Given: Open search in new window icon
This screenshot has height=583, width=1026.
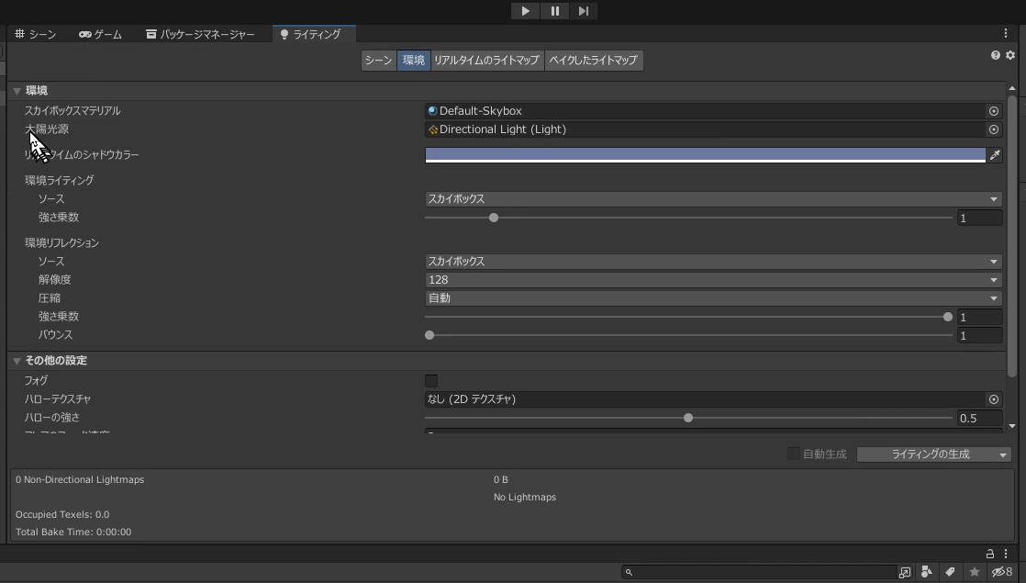Looking at the screenshot, I should (904, 573).
